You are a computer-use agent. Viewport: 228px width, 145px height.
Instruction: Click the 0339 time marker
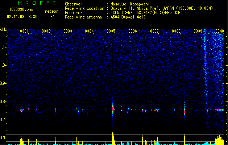tap(198, 31)
